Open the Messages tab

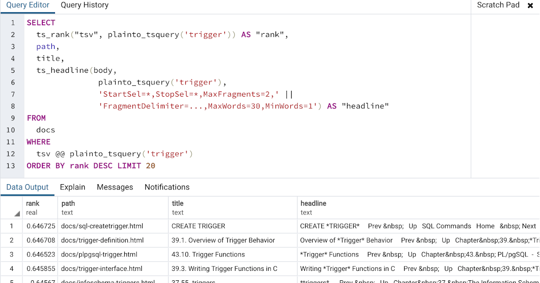114,187
